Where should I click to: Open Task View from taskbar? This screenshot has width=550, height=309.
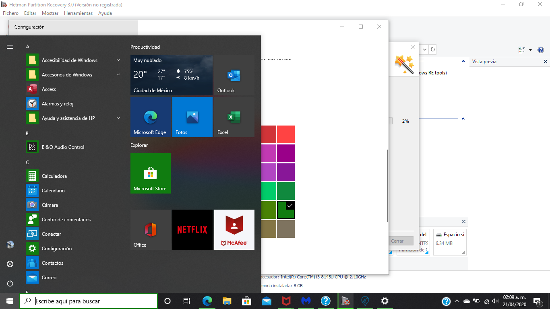187,301
